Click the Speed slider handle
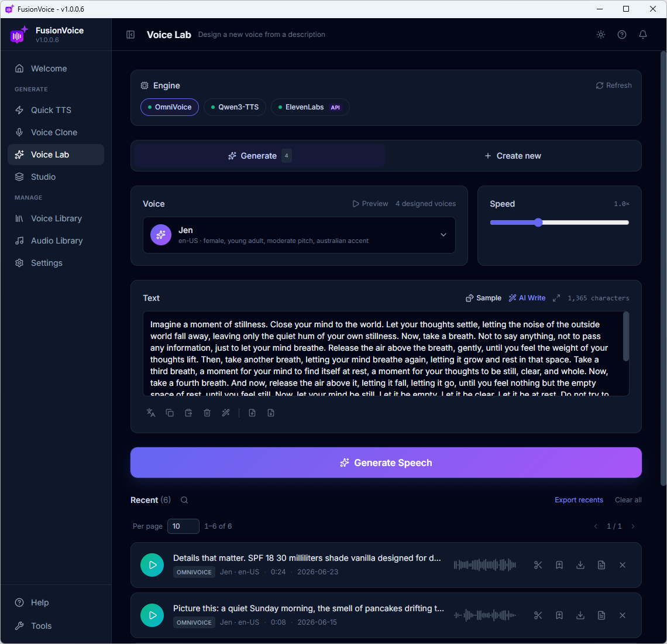The image size is (667, 644). [538, 222]
